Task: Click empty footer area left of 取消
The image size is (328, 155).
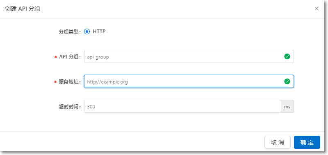Action: (x=132, y=142)
